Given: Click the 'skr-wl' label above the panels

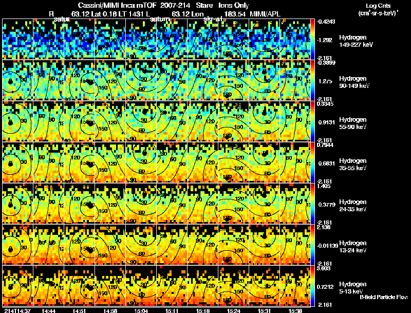Looking at the screenshot, I should (213, 19).
